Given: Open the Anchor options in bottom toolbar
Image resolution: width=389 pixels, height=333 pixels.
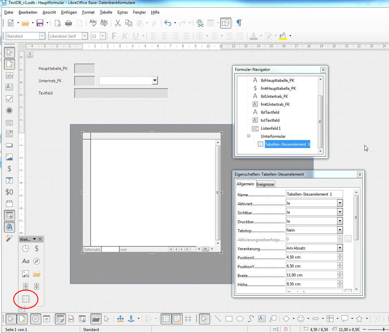Looking at the screenshot, I should pyautogui.click(x=131, y=319).
